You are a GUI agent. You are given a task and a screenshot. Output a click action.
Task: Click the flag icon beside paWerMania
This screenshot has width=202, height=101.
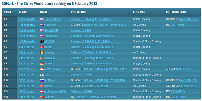(x=42, y=69)
